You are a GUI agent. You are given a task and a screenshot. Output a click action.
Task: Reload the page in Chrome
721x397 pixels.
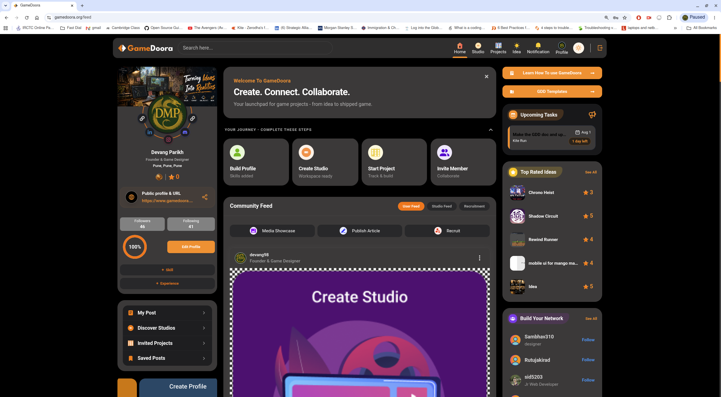tap(27, 17)
